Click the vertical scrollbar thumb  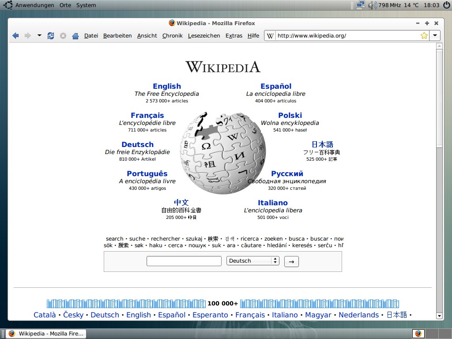tap(439, 98)
